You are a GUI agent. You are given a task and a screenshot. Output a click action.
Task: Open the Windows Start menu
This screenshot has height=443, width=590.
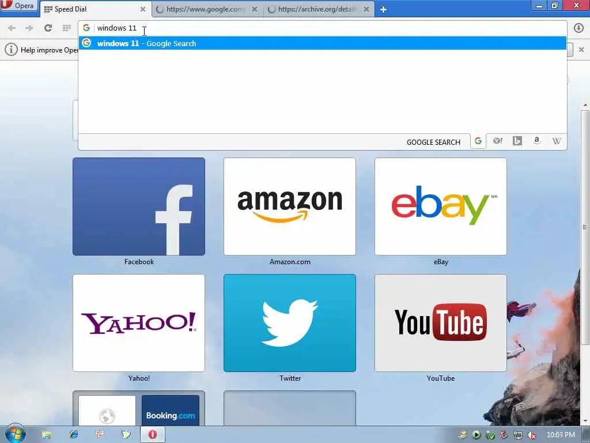(15, 434)
